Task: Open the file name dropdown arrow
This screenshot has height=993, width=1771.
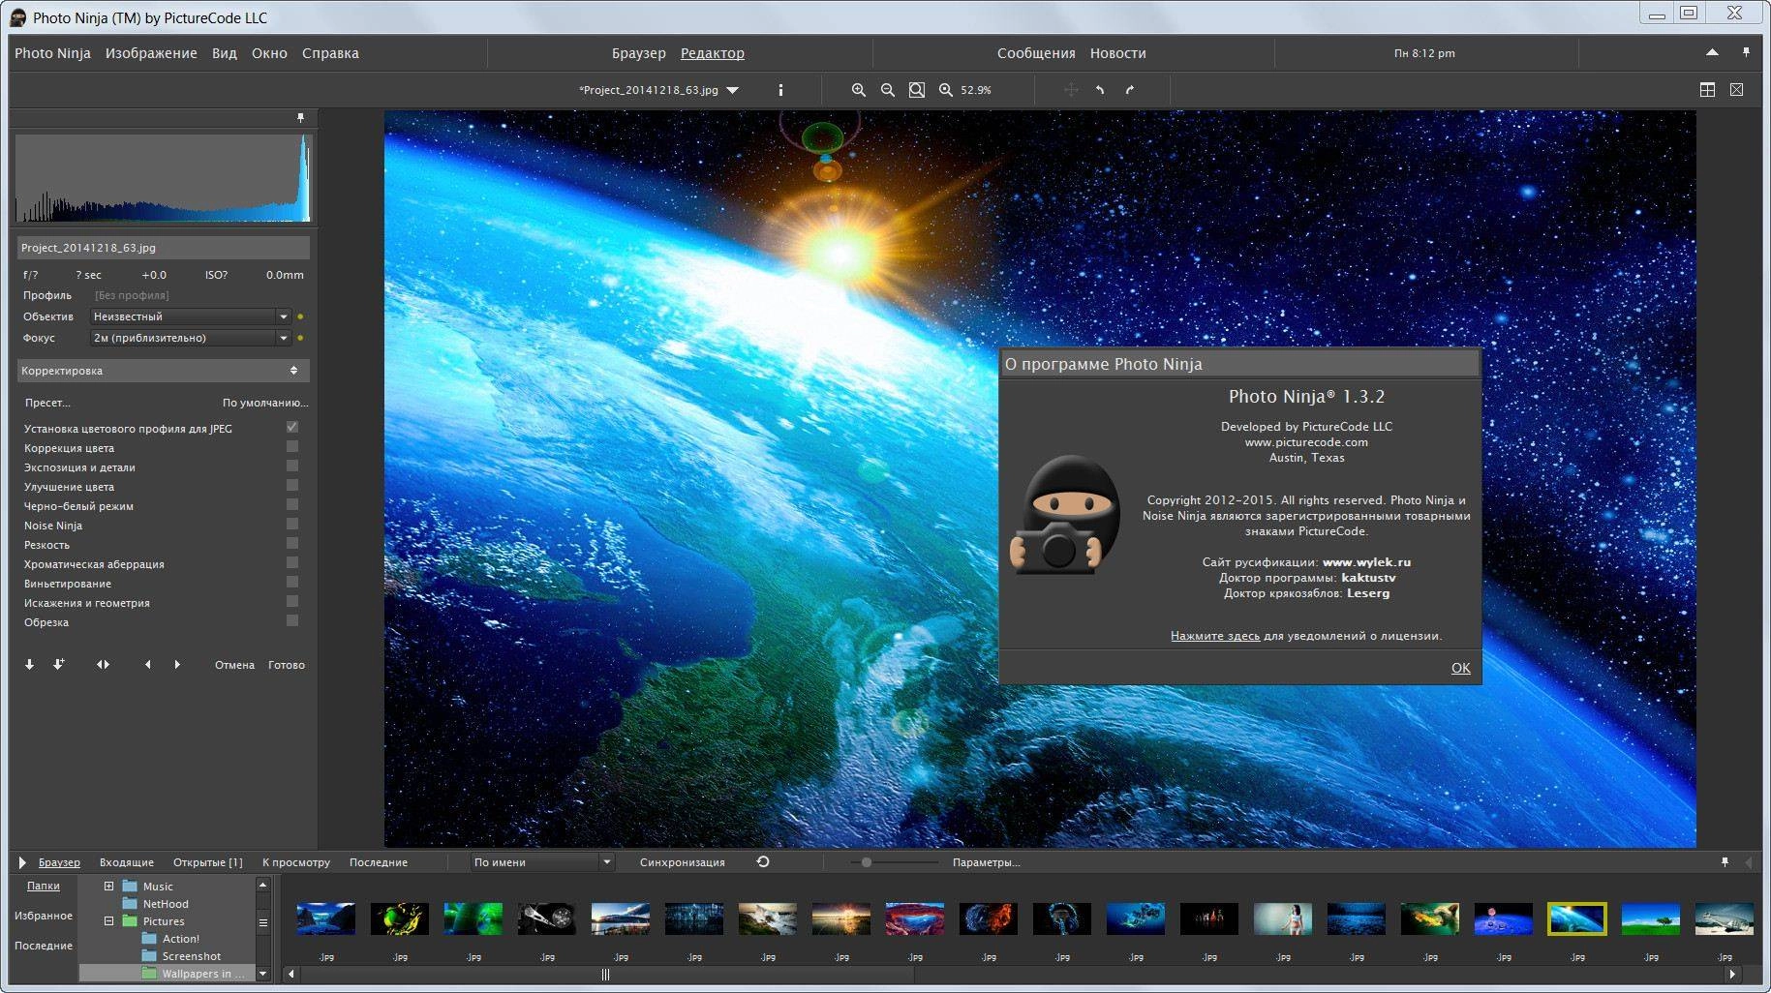Action: tap(733, 90)
